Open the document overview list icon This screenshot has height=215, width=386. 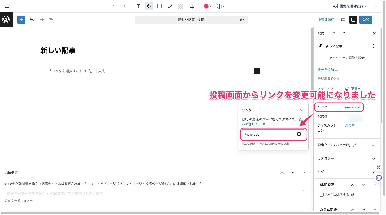pyautogui.click(x=52, y=20)
